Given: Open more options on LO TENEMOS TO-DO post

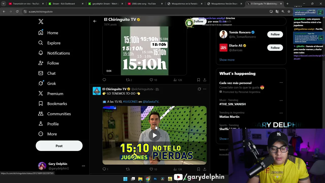Looking at the screenshot, I should [205, 89].
